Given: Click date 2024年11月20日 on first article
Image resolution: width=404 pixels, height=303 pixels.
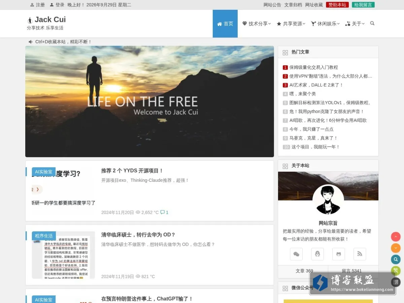Looking at the screenshot, I should (x=117, y=212).
